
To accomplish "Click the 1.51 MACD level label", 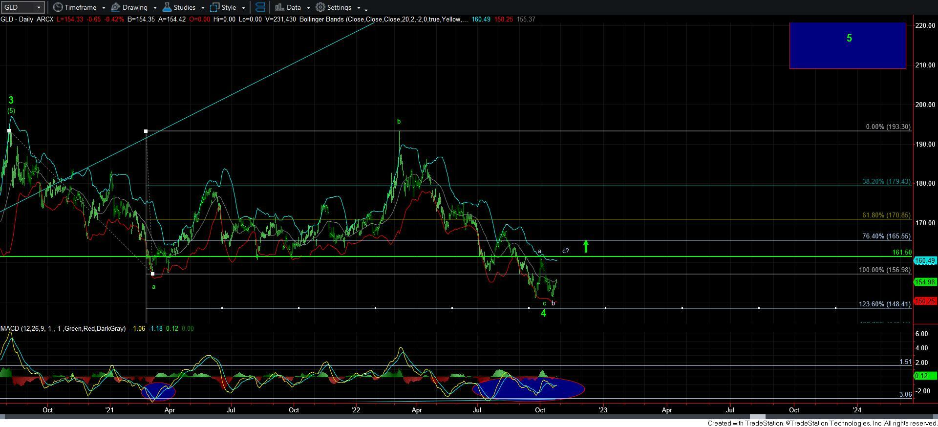I will click(x=905, y=362).
